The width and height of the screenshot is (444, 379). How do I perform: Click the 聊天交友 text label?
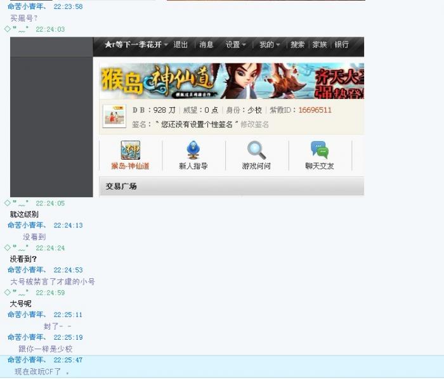[320, 166]
